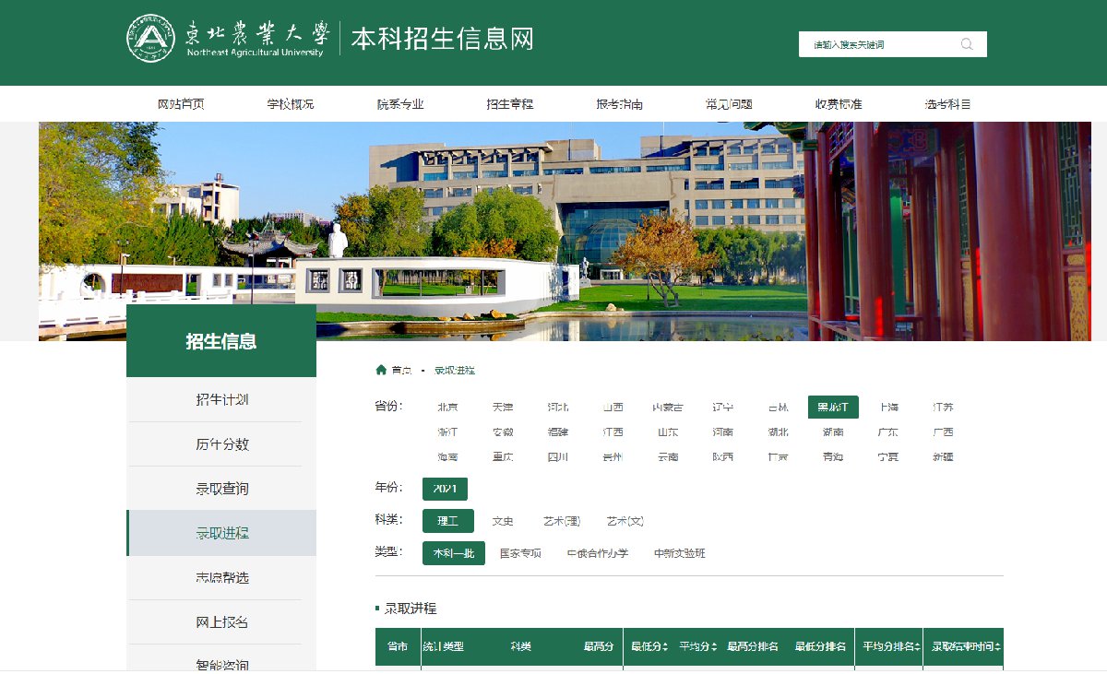Image resolution: width=1107 pixels, height=674 pixels.
Task: Select the 2021 year filter
Action: pyautogui.click(x=445, y=489)
